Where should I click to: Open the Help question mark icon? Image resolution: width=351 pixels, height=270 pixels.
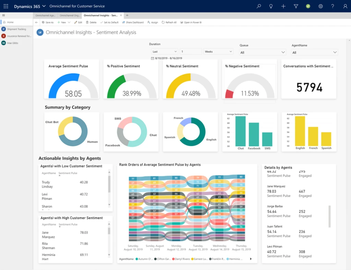(x=332, y=6)
